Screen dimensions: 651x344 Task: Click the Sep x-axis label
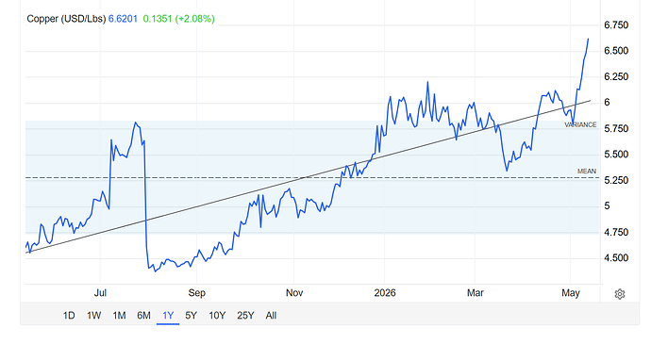(x=197, y=293)
